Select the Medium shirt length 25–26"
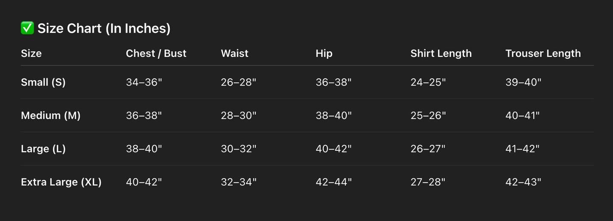The image size is (613, 221). 428,115
